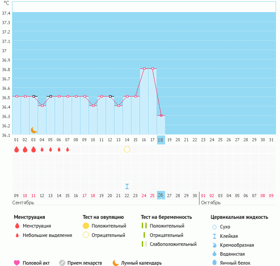This screenshot has width=280, height=266.
Task: Click the pink heart icon for Половой акт
Action: 17,263
